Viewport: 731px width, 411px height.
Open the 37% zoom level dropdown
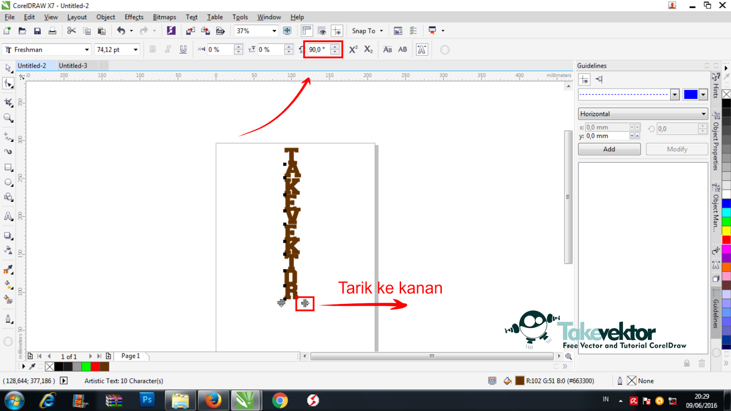click(274, 31)
